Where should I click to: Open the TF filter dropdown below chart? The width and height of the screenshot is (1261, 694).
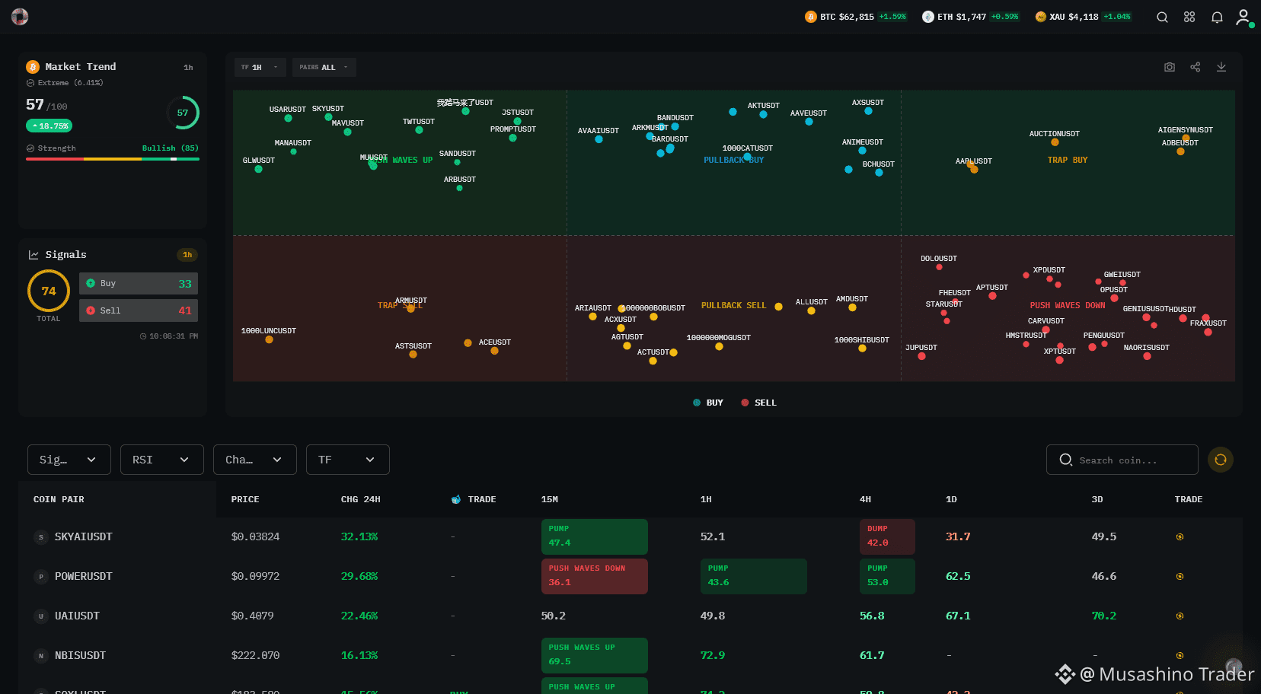click(x=348, y=460)
